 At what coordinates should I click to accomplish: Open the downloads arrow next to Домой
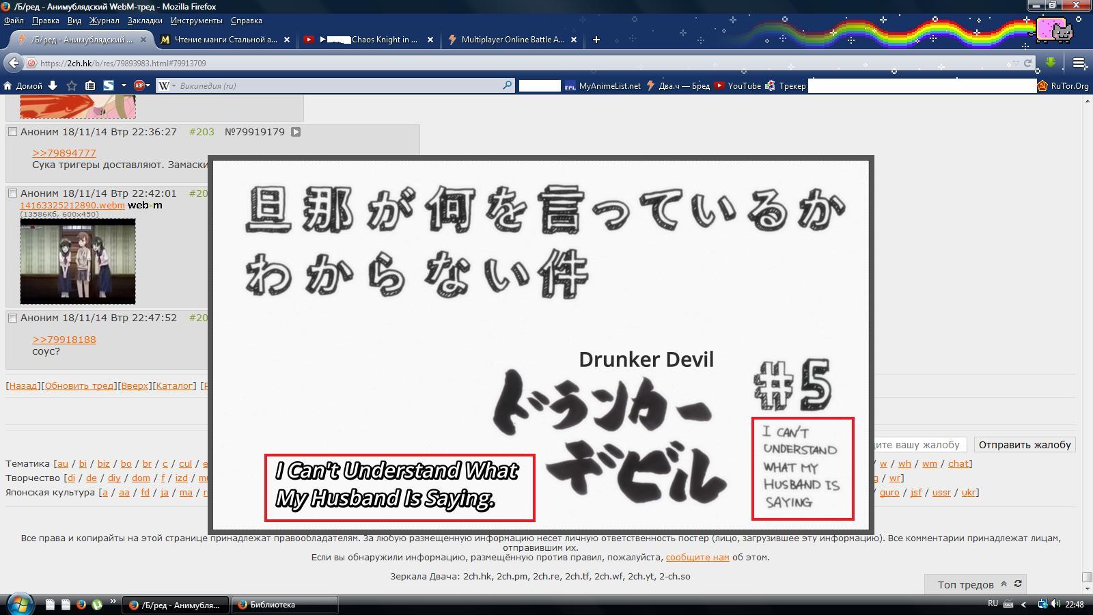pyautogui.click(x=53, y=85)
